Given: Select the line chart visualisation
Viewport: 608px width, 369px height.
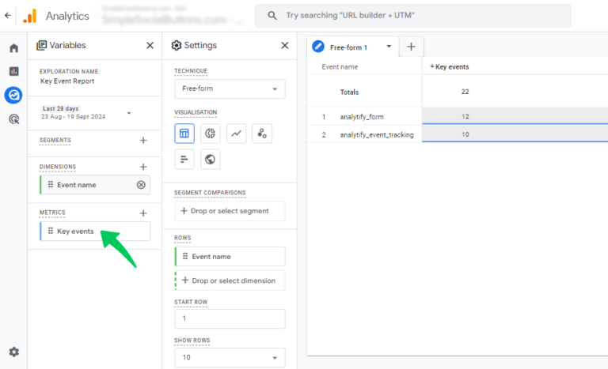Looking at the screenshot, I should pyautogui.click(x=236, y=134).
